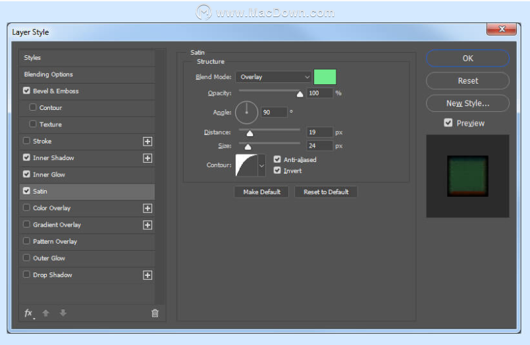Click the Size value field

[x=319, y=146]
